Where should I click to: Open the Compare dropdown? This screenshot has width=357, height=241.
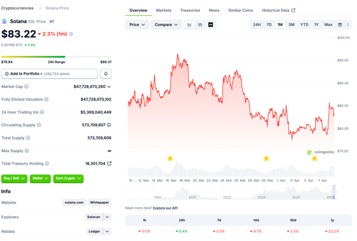[166, 25]
